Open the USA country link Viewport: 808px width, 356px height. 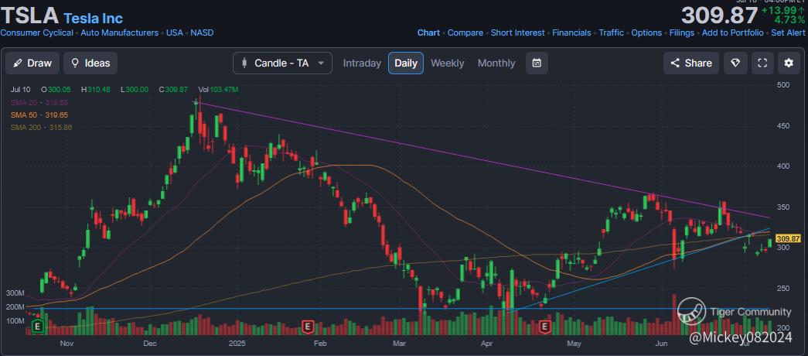[x=175, y=33]
